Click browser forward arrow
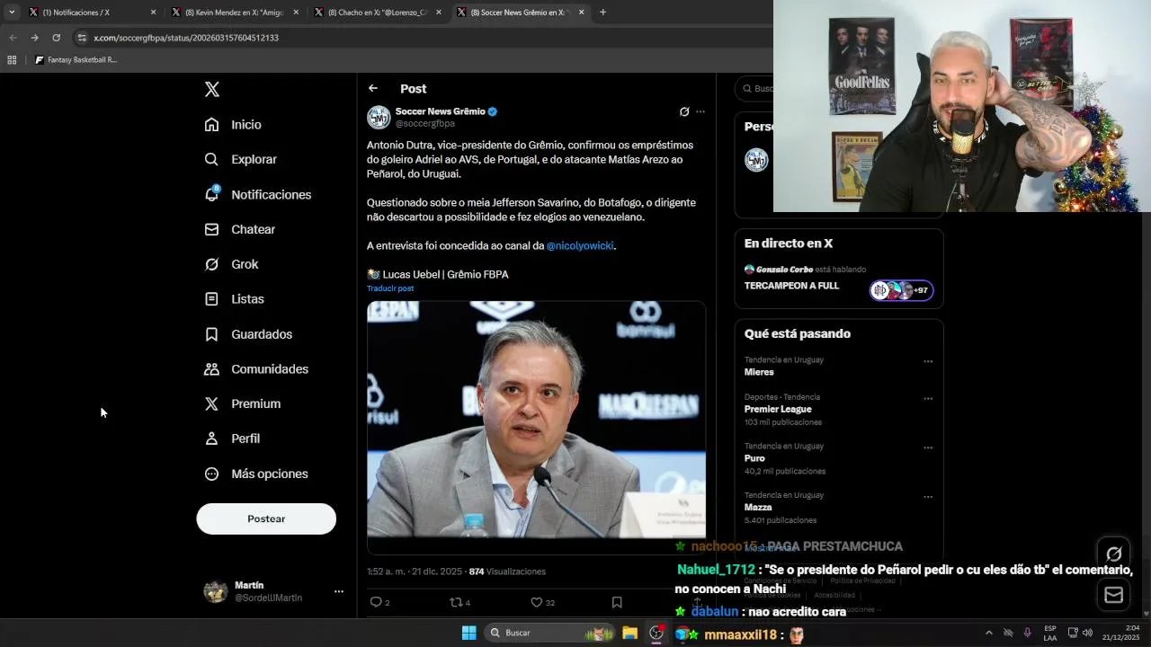1151x647 pixels. tap(34, 38)
